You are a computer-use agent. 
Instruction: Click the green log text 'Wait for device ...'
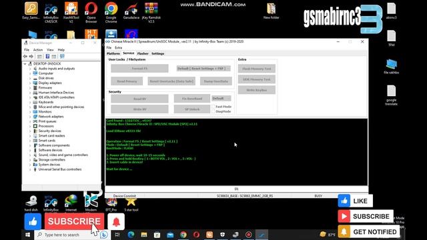[119, 169]
